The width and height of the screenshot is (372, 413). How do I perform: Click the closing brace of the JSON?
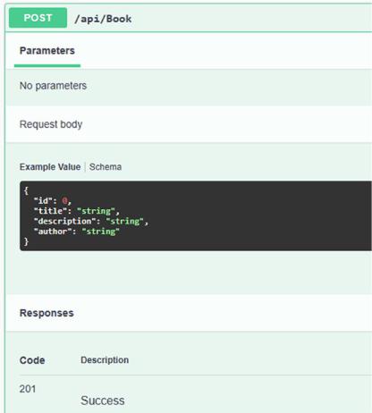pyautogui.click(x=26, y=241)
